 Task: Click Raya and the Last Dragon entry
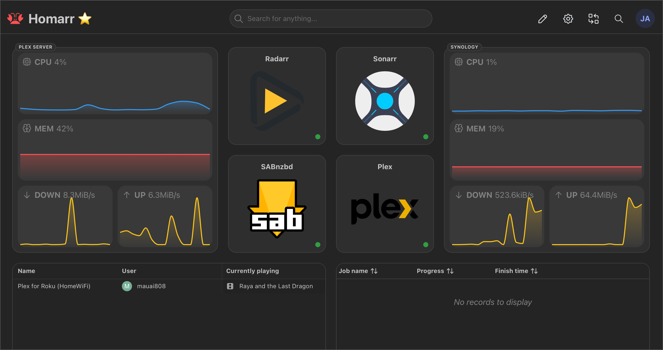276,286
